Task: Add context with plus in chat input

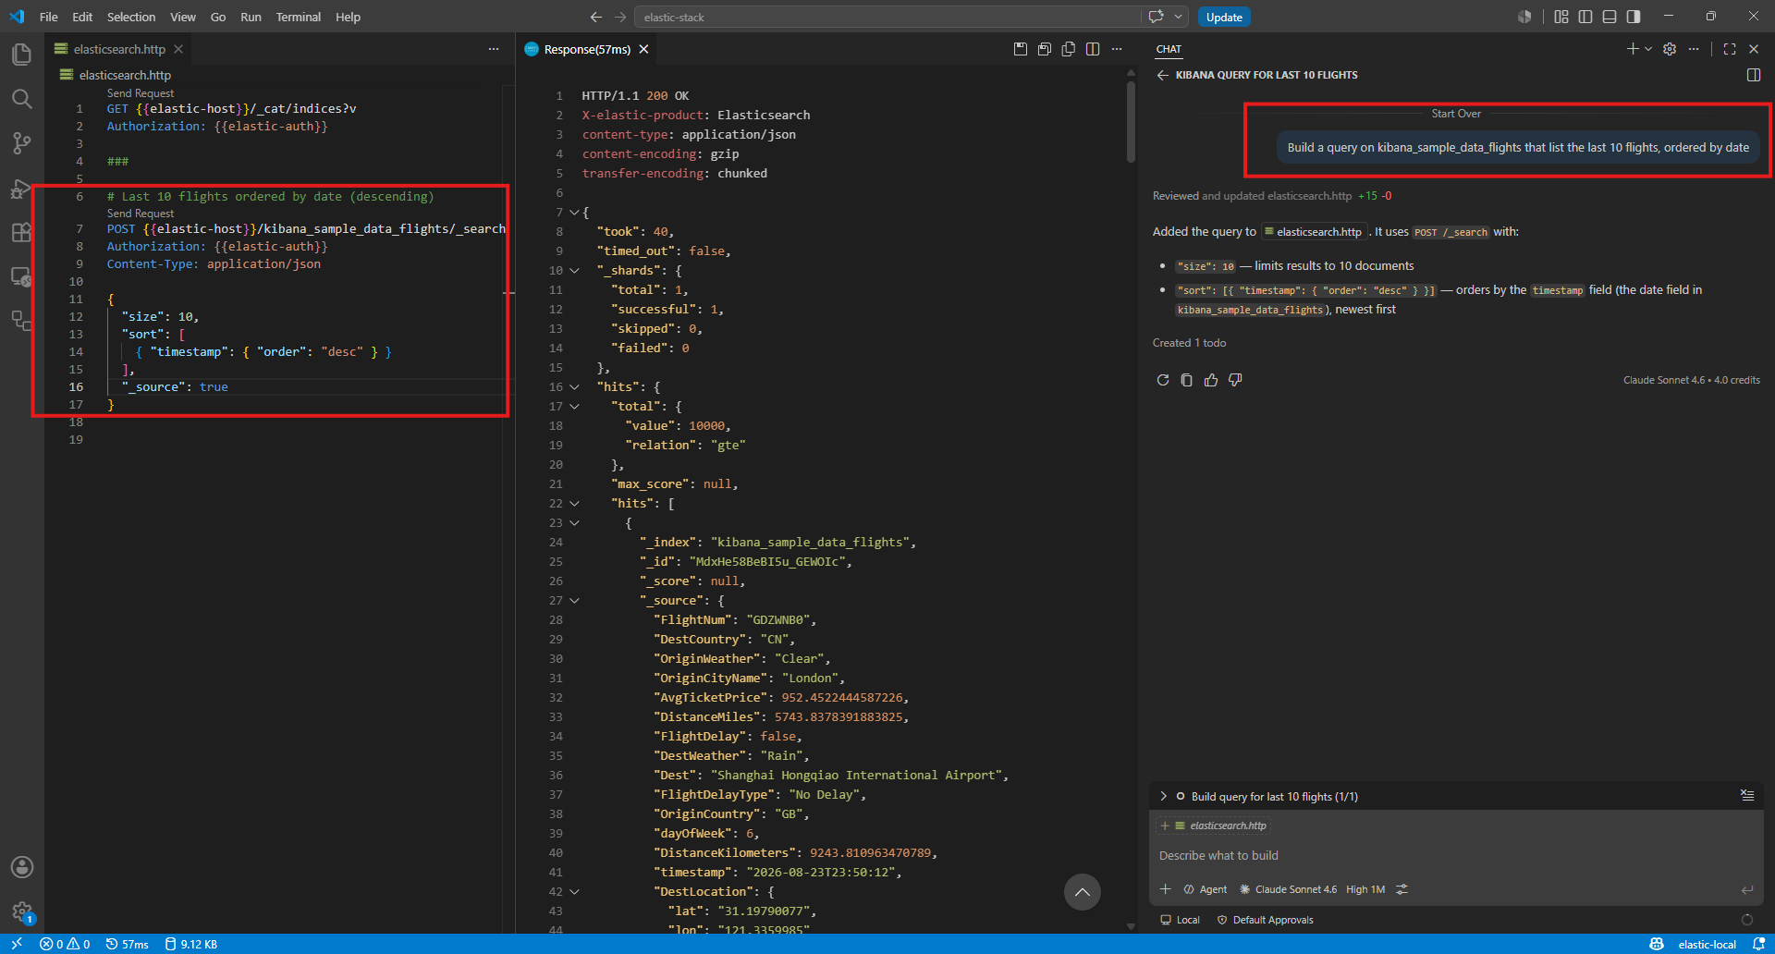Action: pos(1165,889)
